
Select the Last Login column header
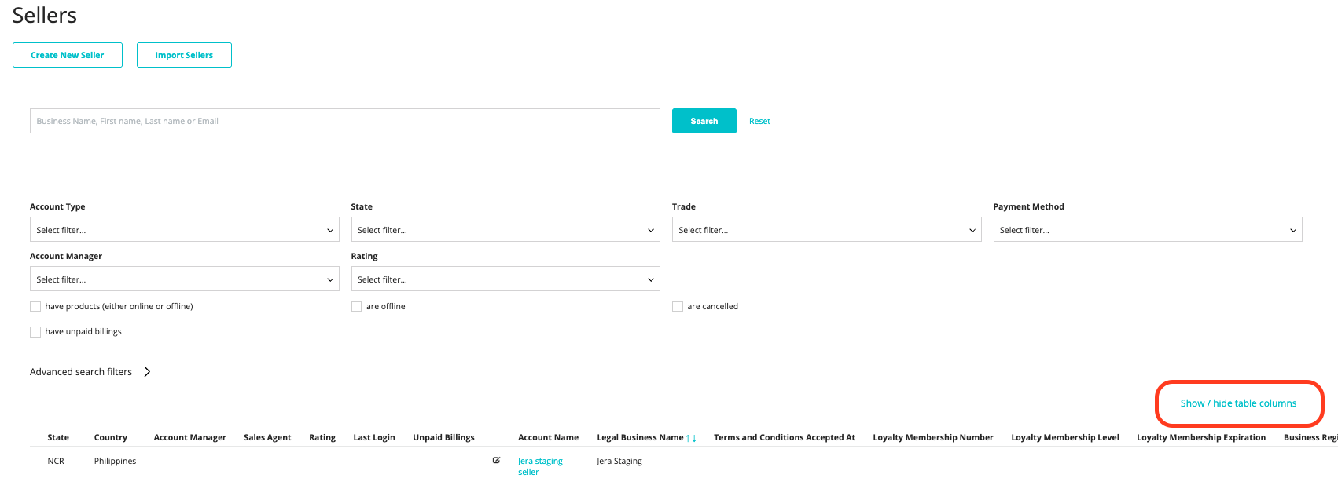coord(374,438)
